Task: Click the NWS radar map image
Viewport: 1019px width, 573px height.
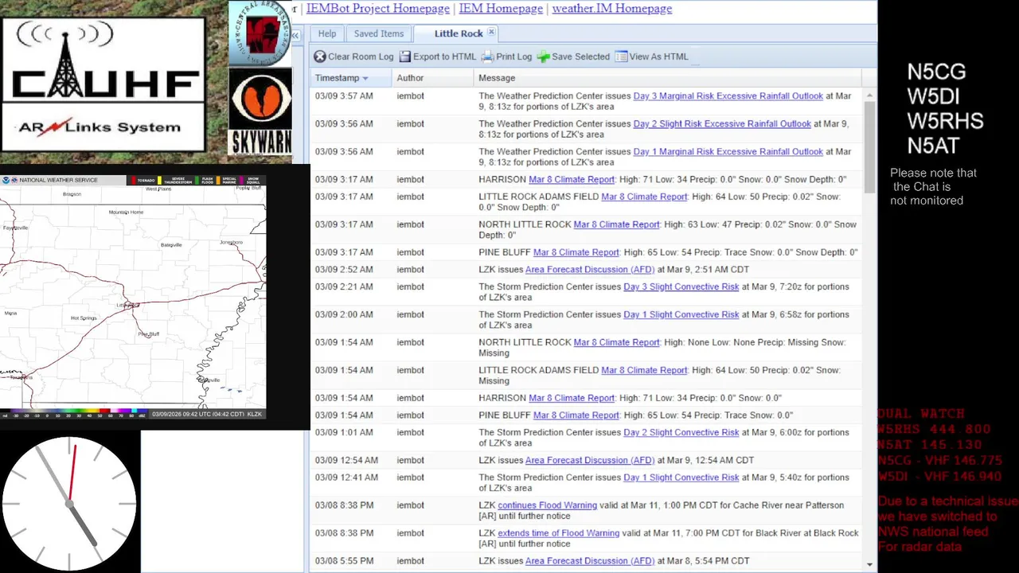Action: pos(133,298)
